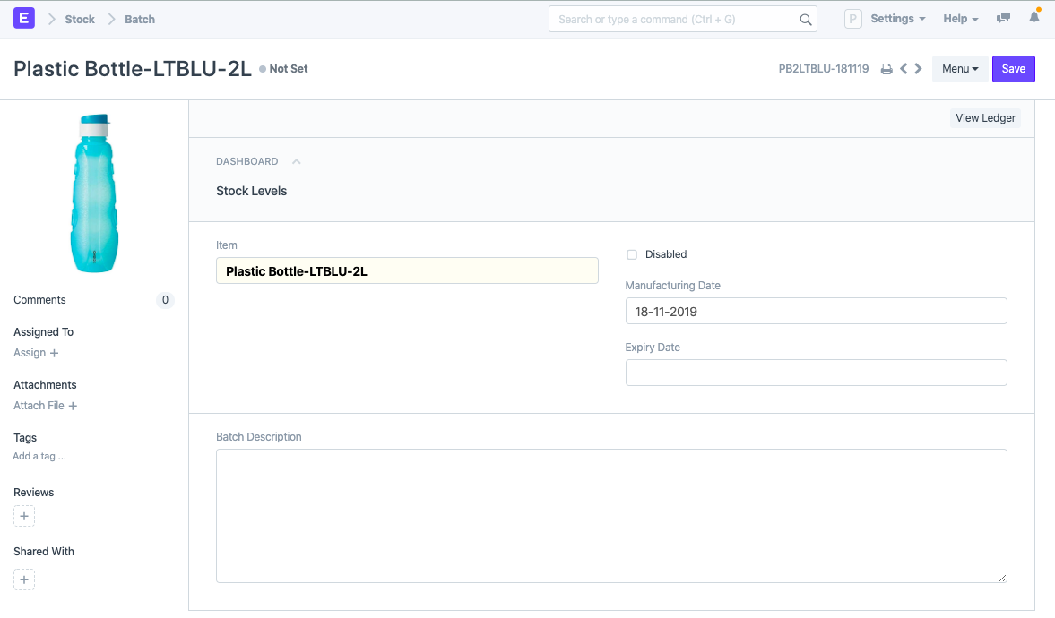
Task: Click the ERPNext home logo icon
Action: click(x=24, y=18)
